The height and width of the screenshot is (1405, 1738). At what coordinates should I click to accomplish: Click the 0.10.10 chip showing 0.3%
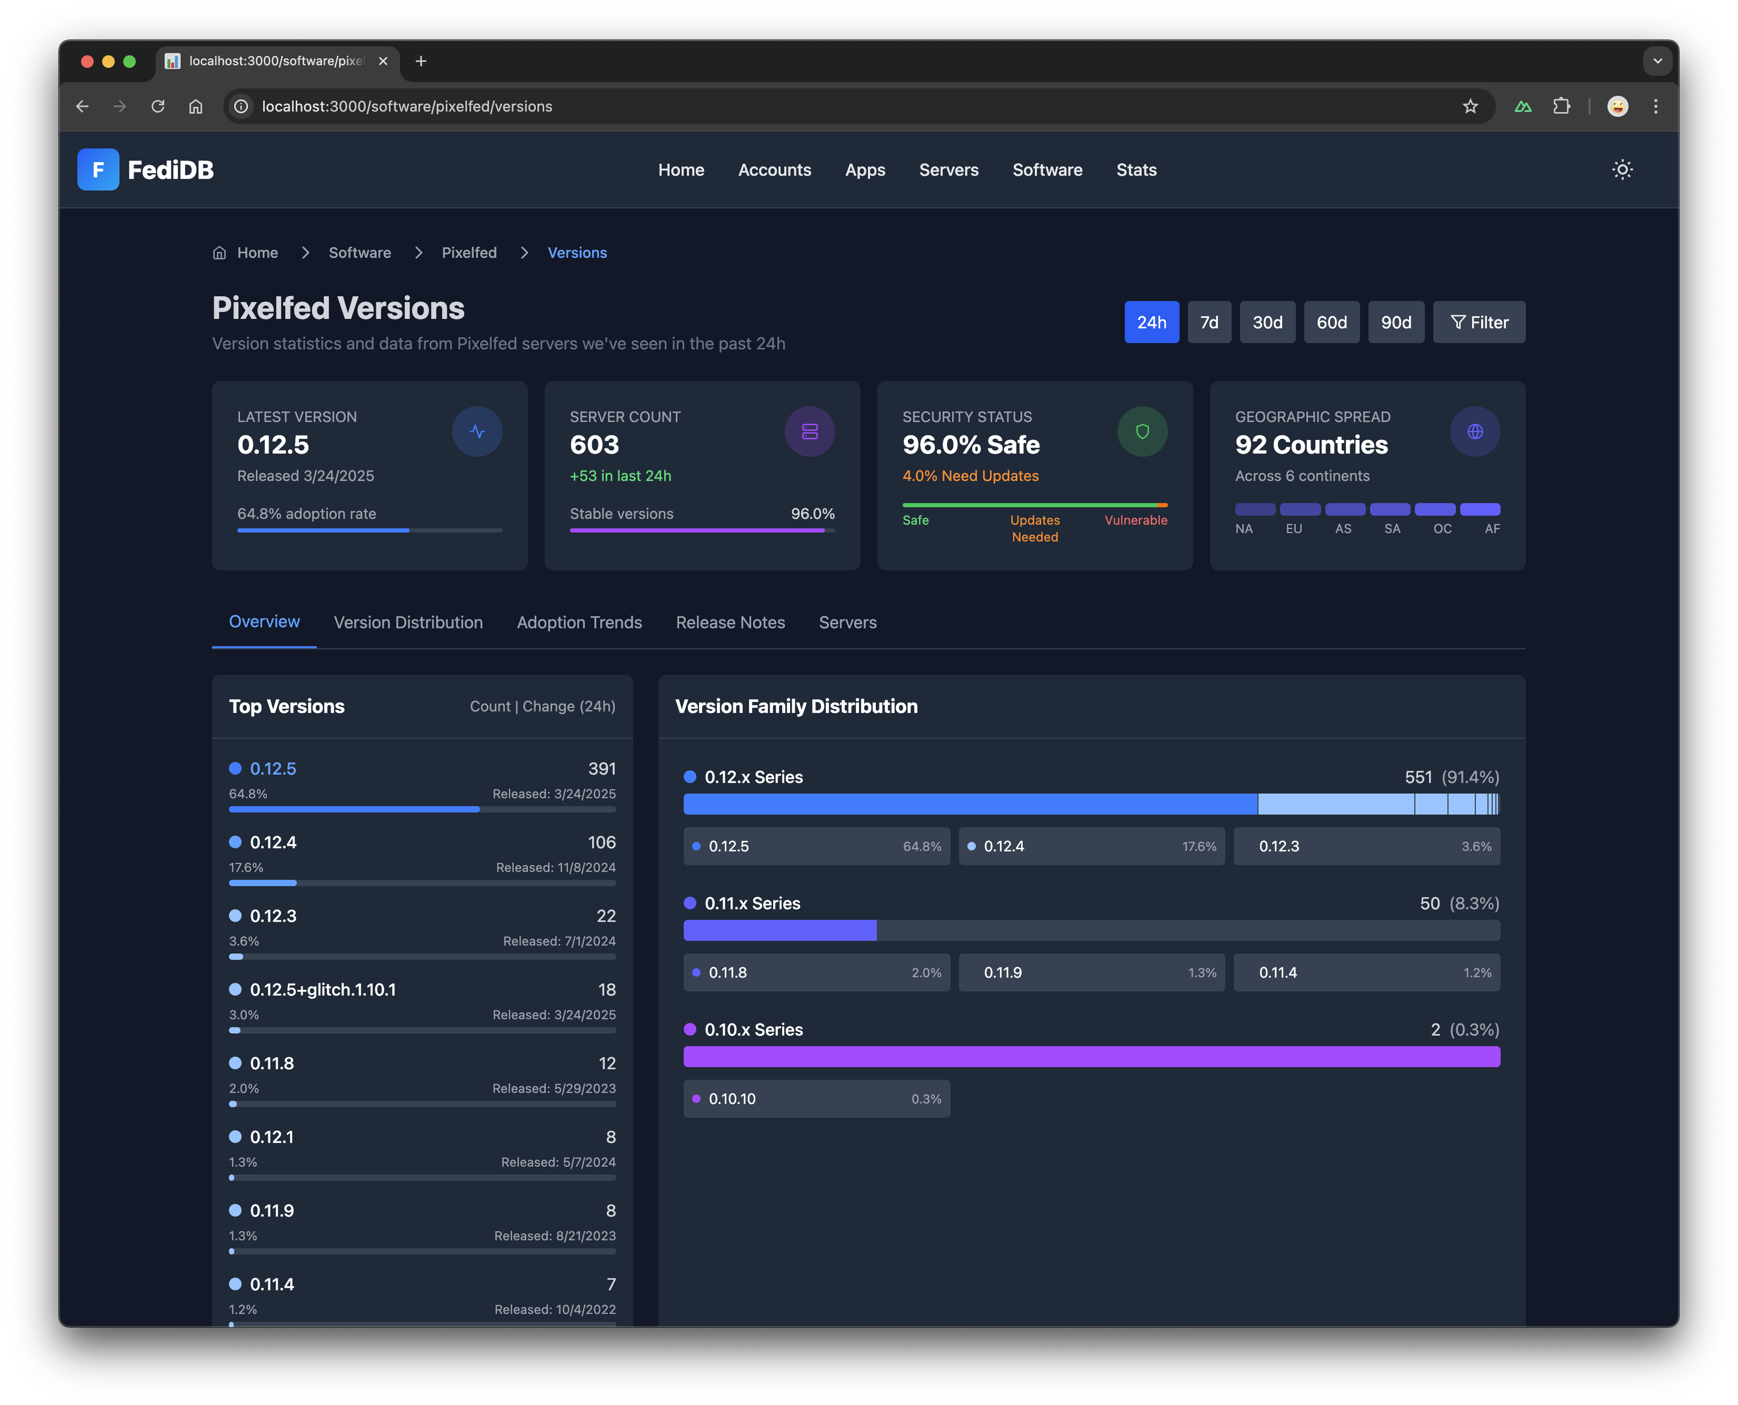tap(816, 1099)
